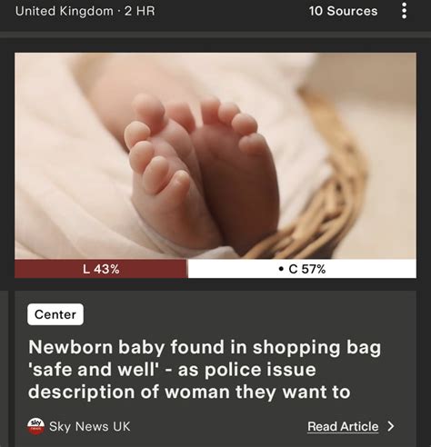Click 'safe and well' in the headline
431x447 pixels.
(94, 370)
